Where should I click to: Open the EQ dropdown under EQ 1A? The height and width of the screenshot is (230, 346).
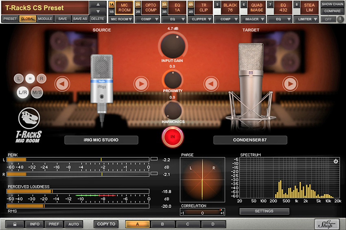click(x=174, y=19)
